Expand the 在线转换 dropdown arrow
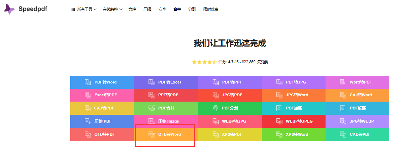395x156 pixels. [121, 10]
